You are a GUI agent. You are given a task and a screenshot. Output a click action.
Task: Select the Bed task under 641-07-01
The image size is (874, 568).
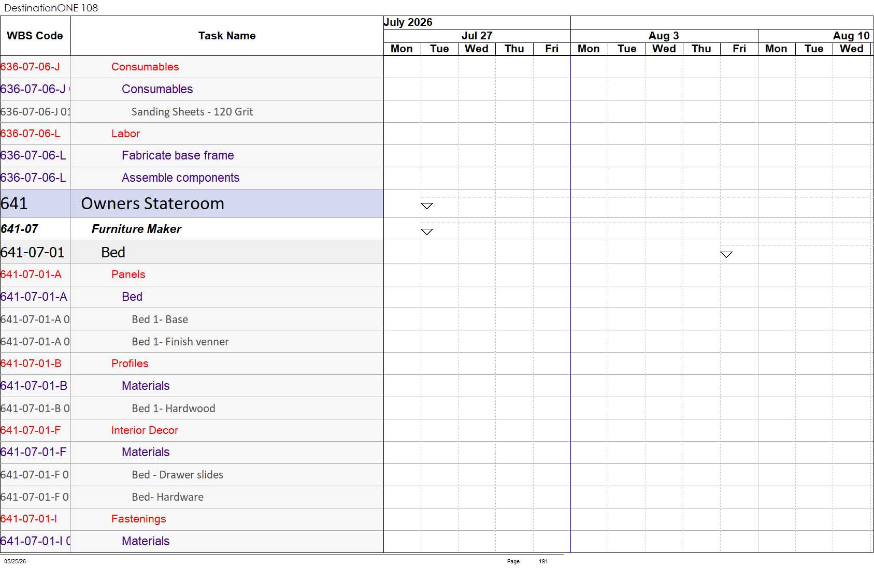click(x=192, y=252)
